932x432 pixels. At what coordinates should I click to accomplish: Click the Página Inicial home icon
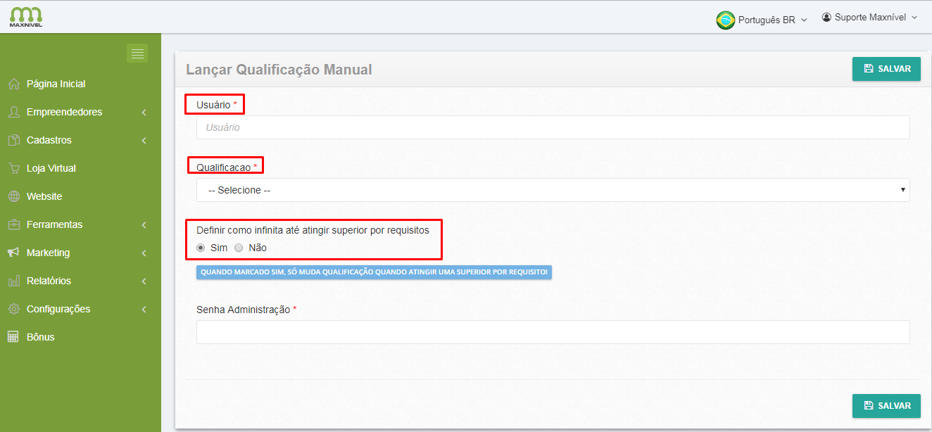(x=13, y=84)
